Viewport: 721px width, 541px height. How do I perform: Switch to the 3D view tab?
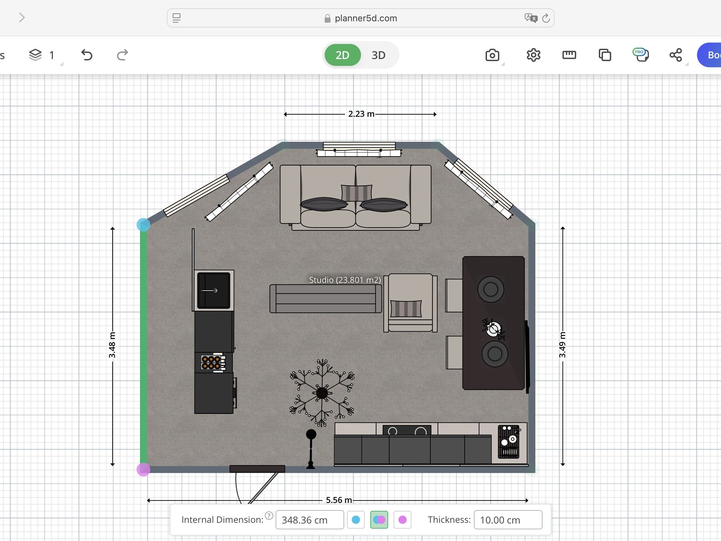(x=378, y=55)
